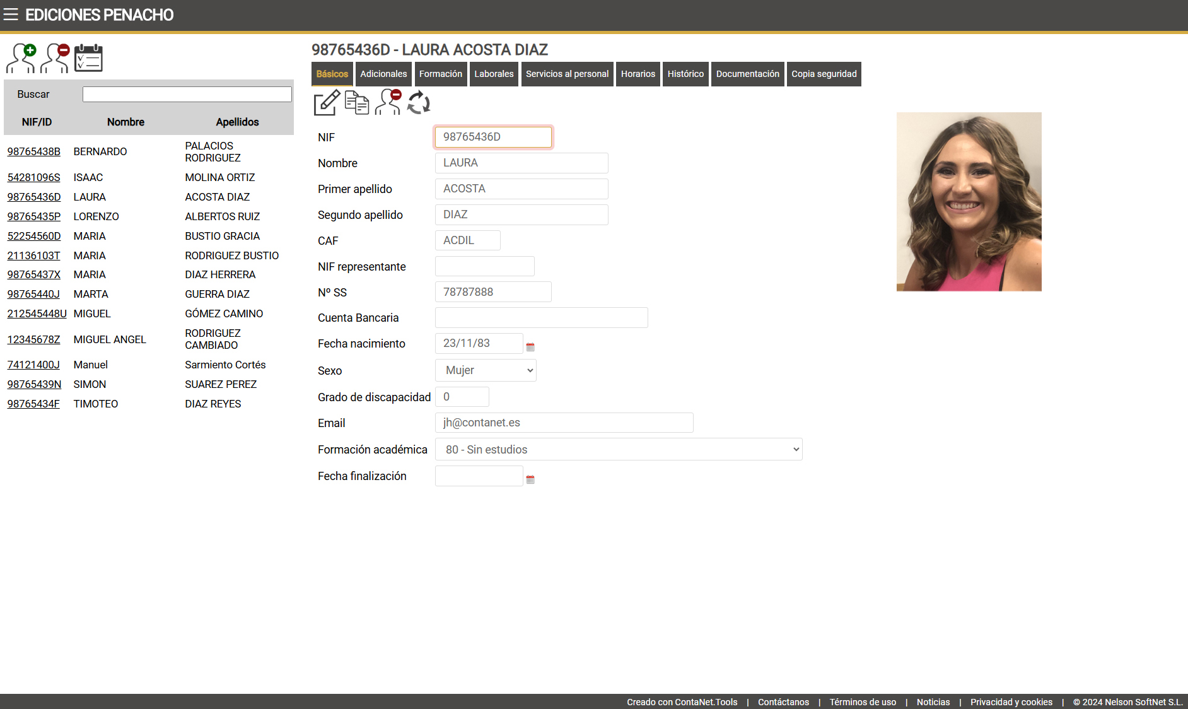Click the Buscar search field

click(x=187, y=94)
